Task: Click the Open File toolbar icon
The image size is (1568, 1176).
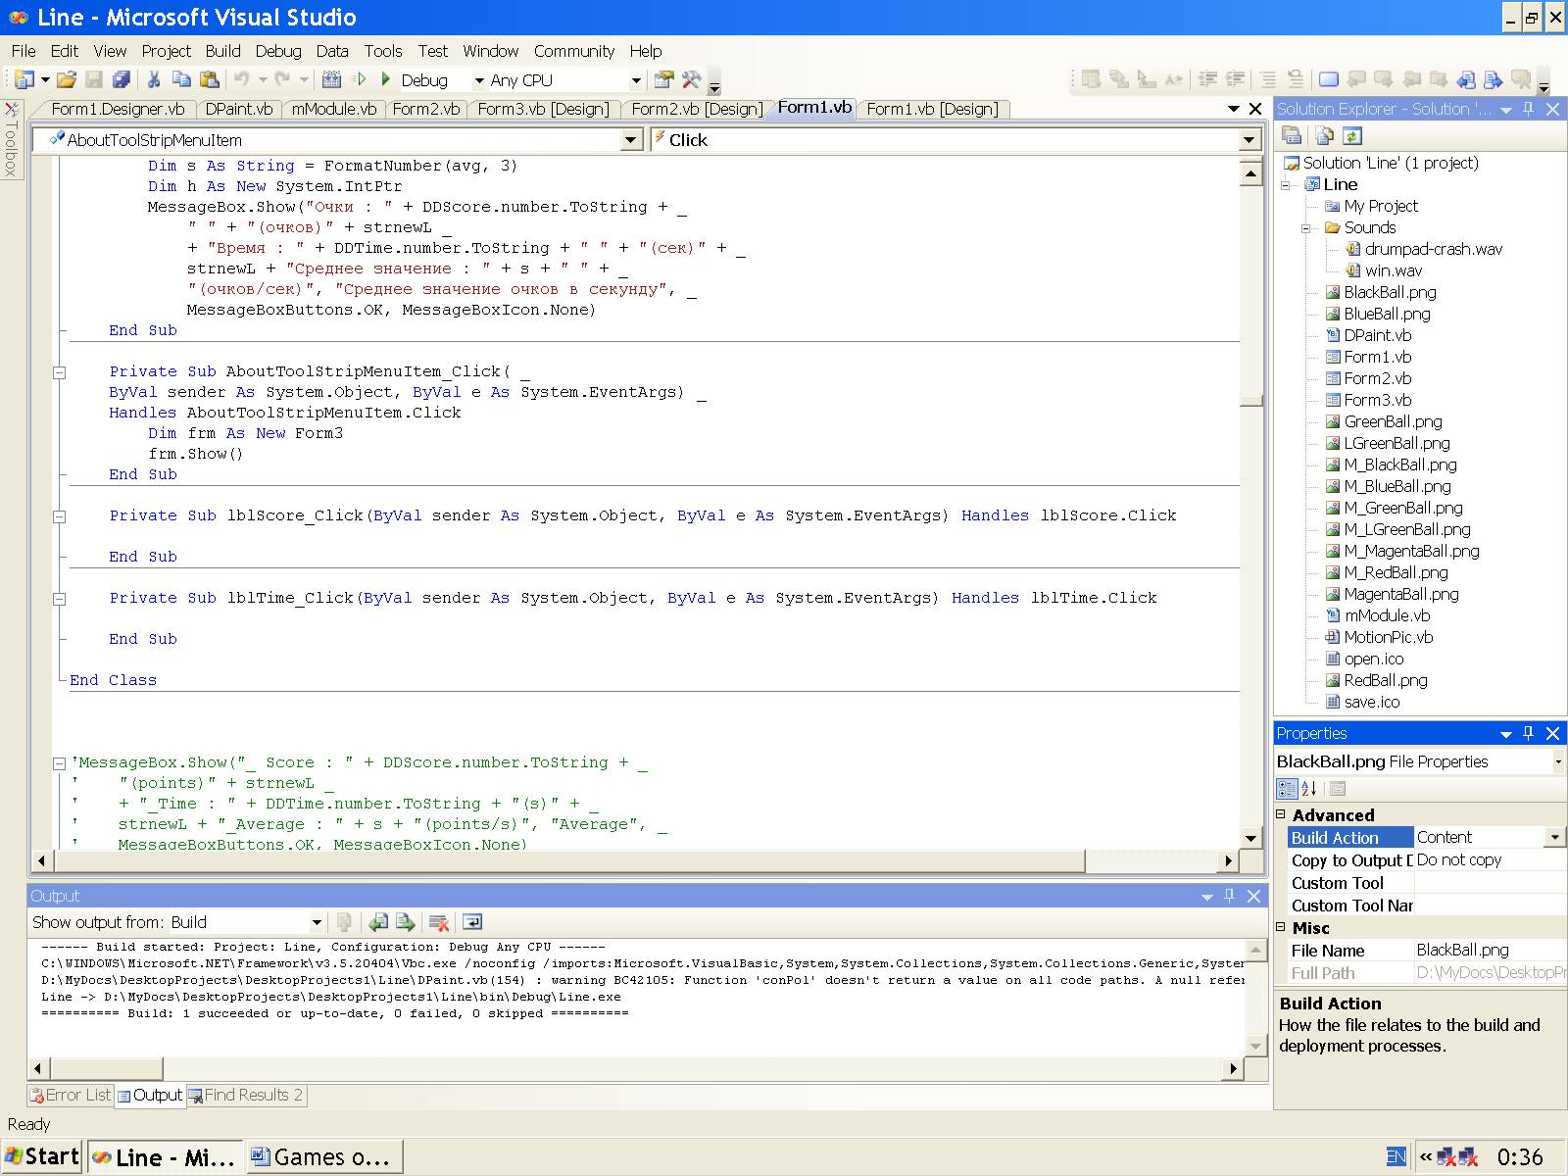Action: 66,80
